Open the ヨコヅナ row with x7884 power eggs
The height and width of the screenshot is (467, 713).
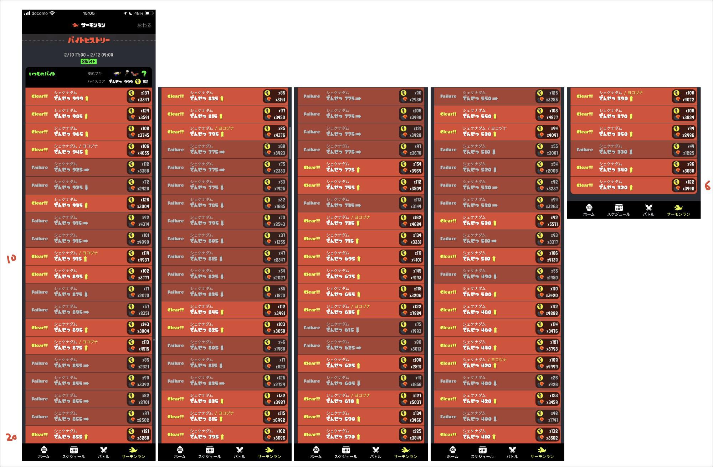click(x=361, y=310)
